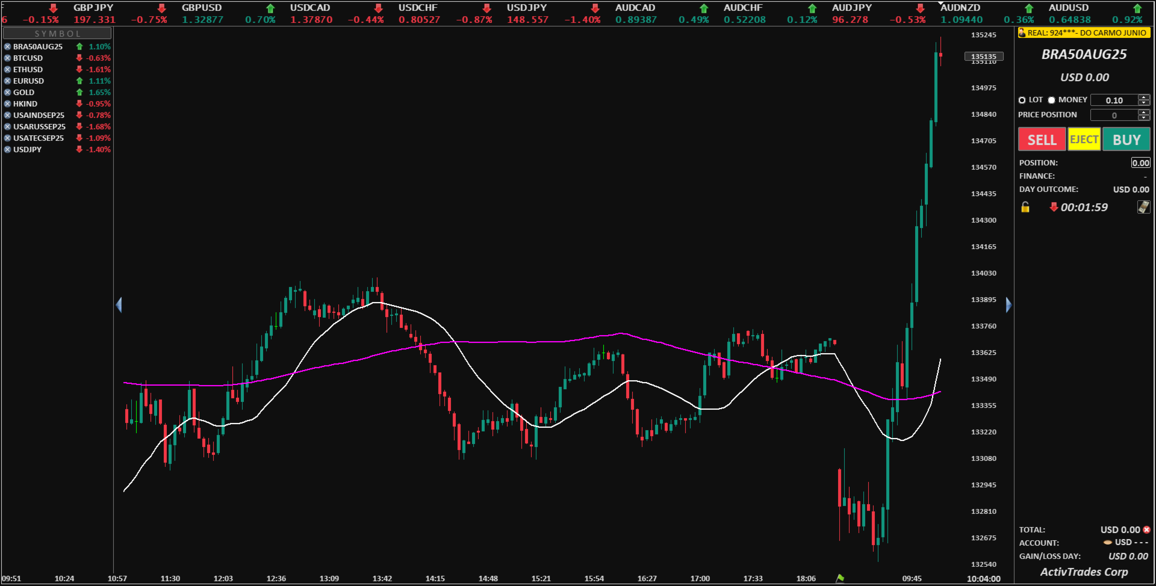Decrease PRICE POSITION with down stepper
This screenshot has height=586, width=1156.
(x=1144, y=118)
